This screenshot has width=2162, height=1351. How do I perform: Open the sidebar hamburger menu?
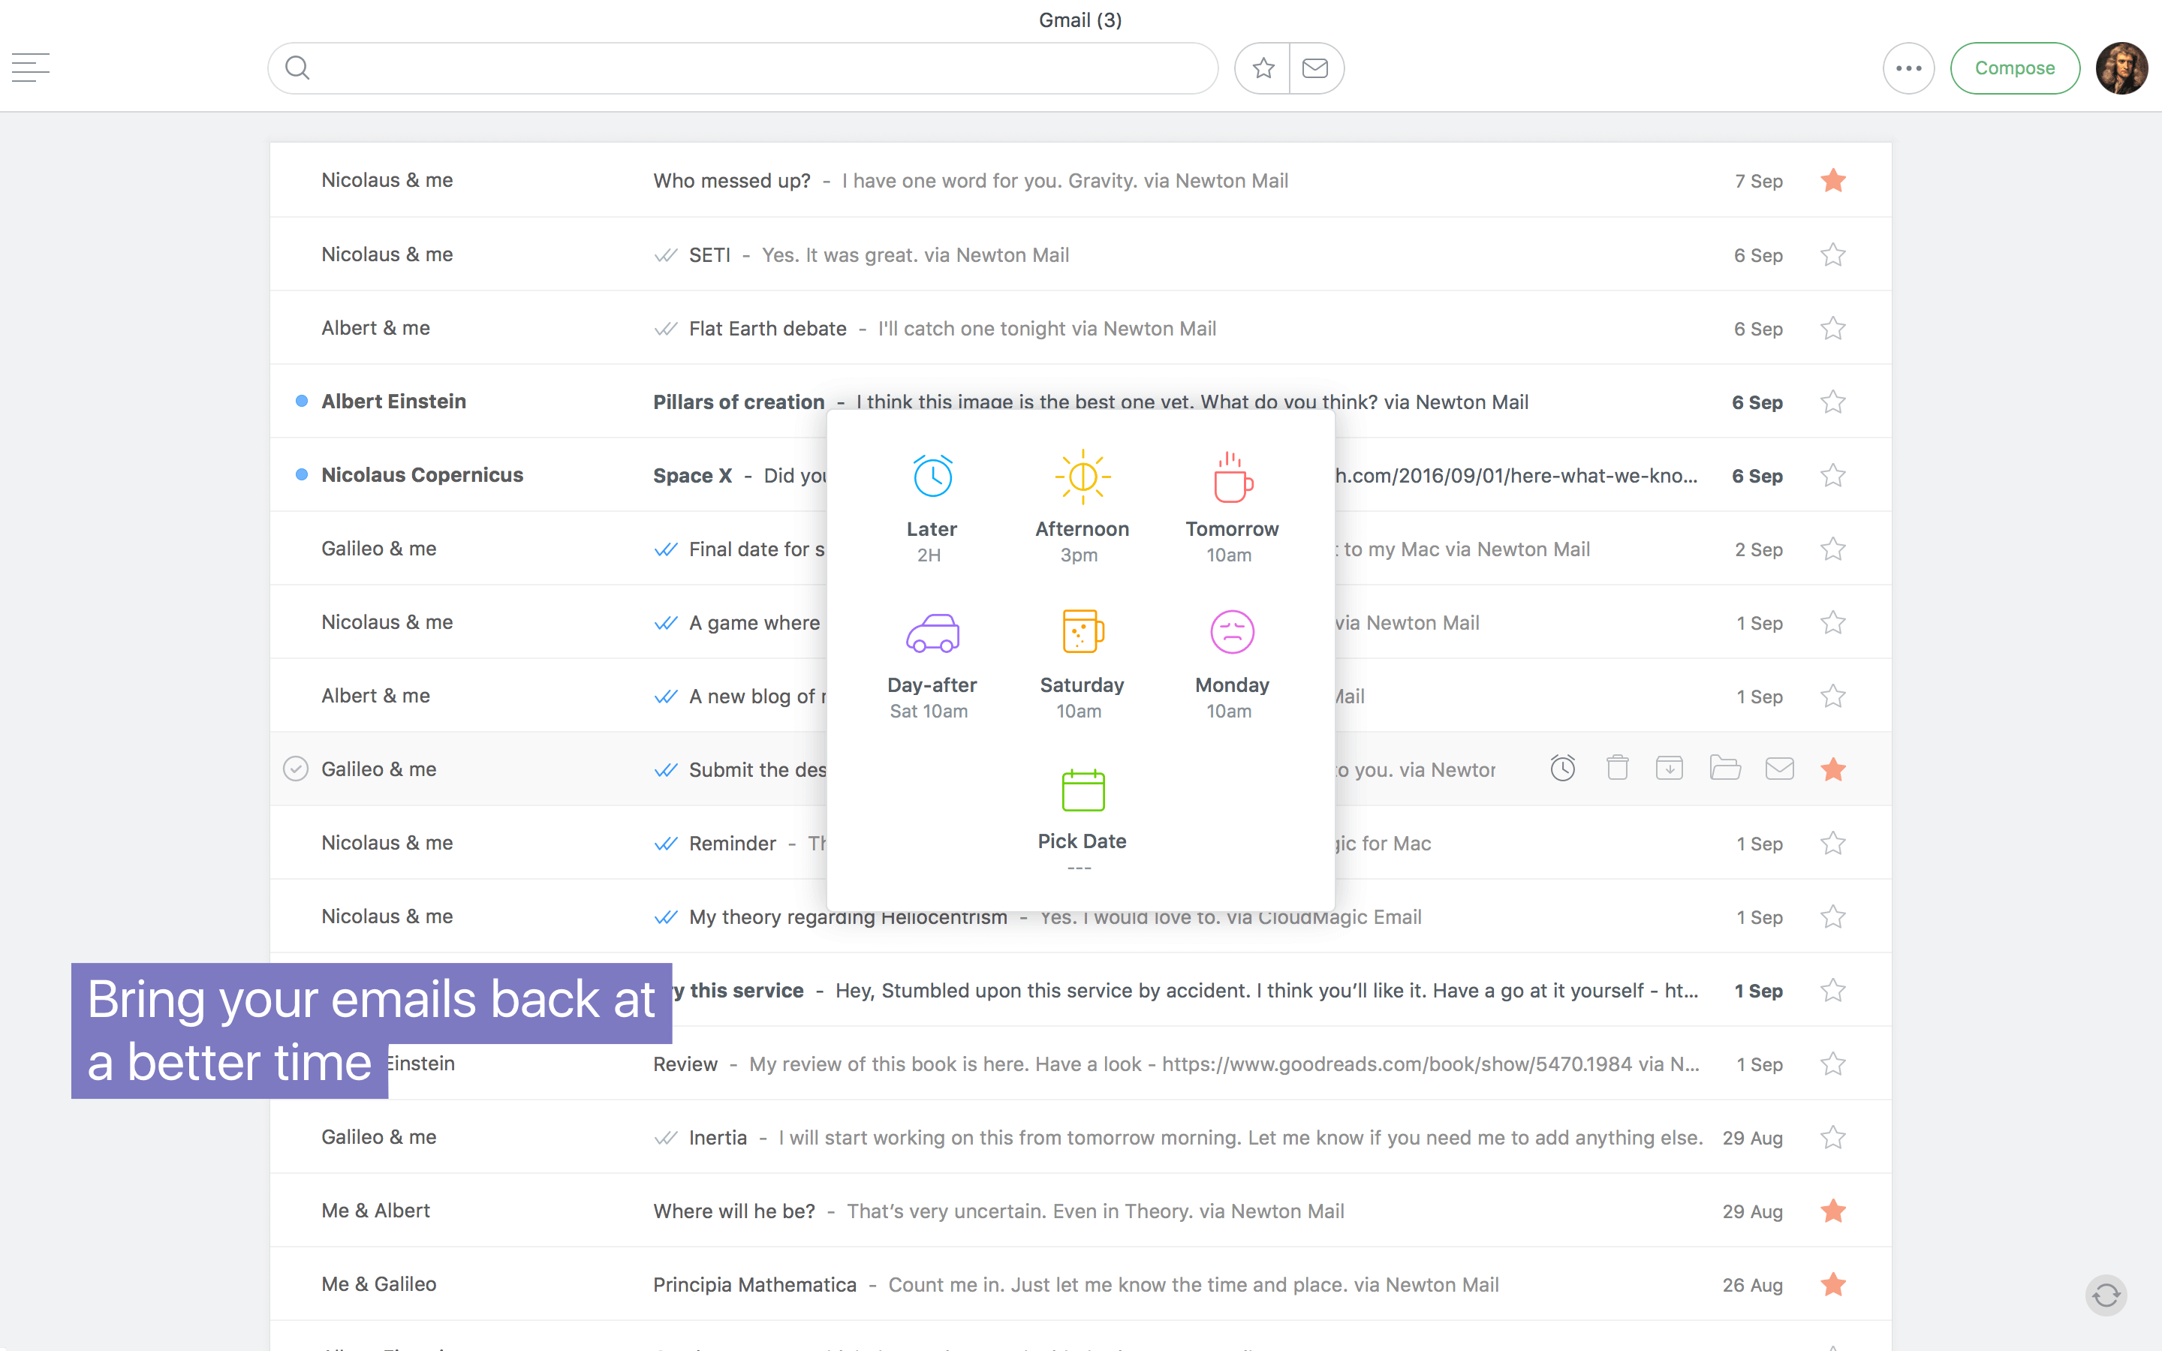pyautogui.click(x=30, y=68)
